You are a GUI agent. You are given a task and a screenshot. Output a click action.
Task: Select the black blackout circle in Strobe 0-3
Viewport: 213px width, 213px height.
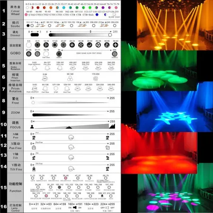pyautogui.click(x=28, y=26)
